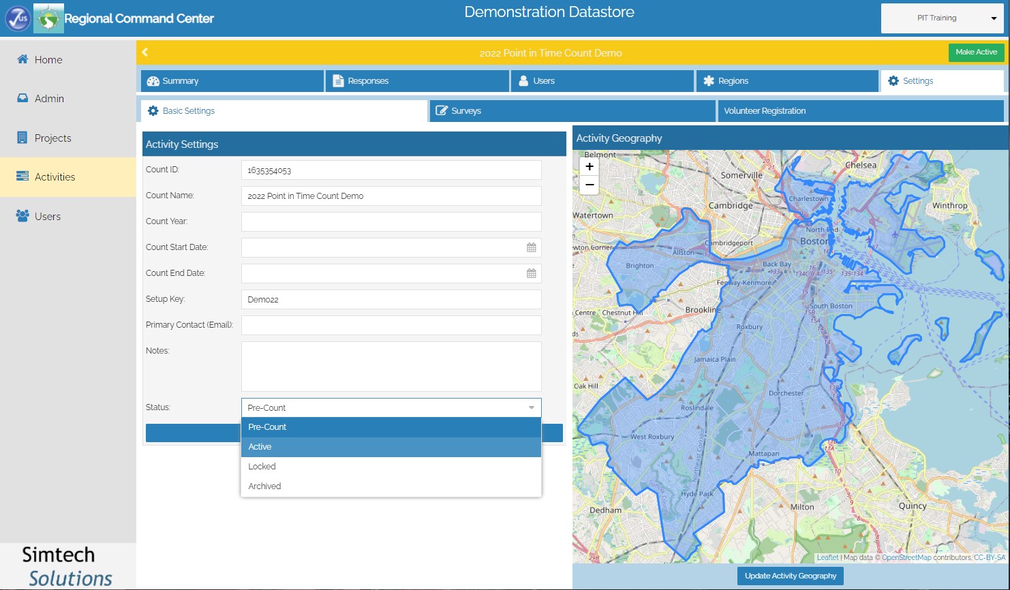This screenshot has width=1010, height=590.
Task: Open the OpenStreetMap attribution link
Action: (906, 557)
